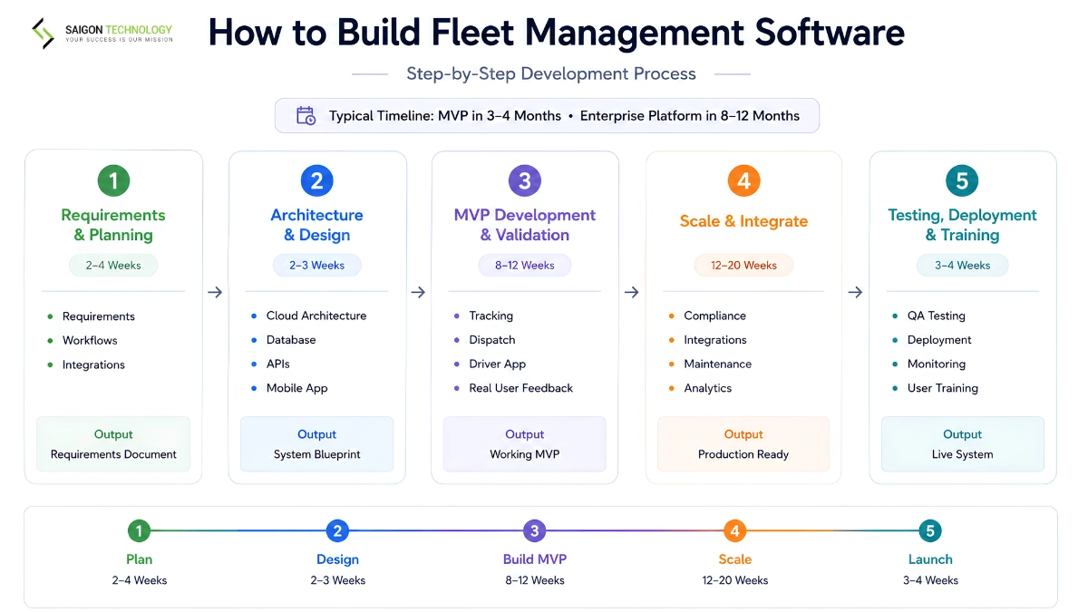This screenshot has width=1088, height=612.
Task: Click the System Blueprint output box
Action: click(316, 444)
